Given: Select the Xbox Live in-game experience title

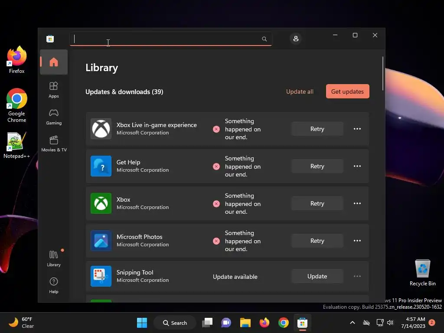Looking at the screenshot, I should 157,125.
